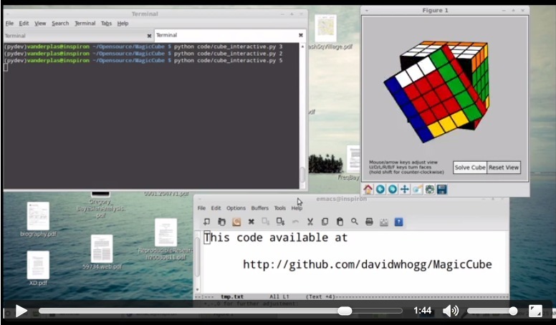Paste with the emacs clipboard icon
The width and height of the screenshot is (556, 325).
[x=340, y=222]
